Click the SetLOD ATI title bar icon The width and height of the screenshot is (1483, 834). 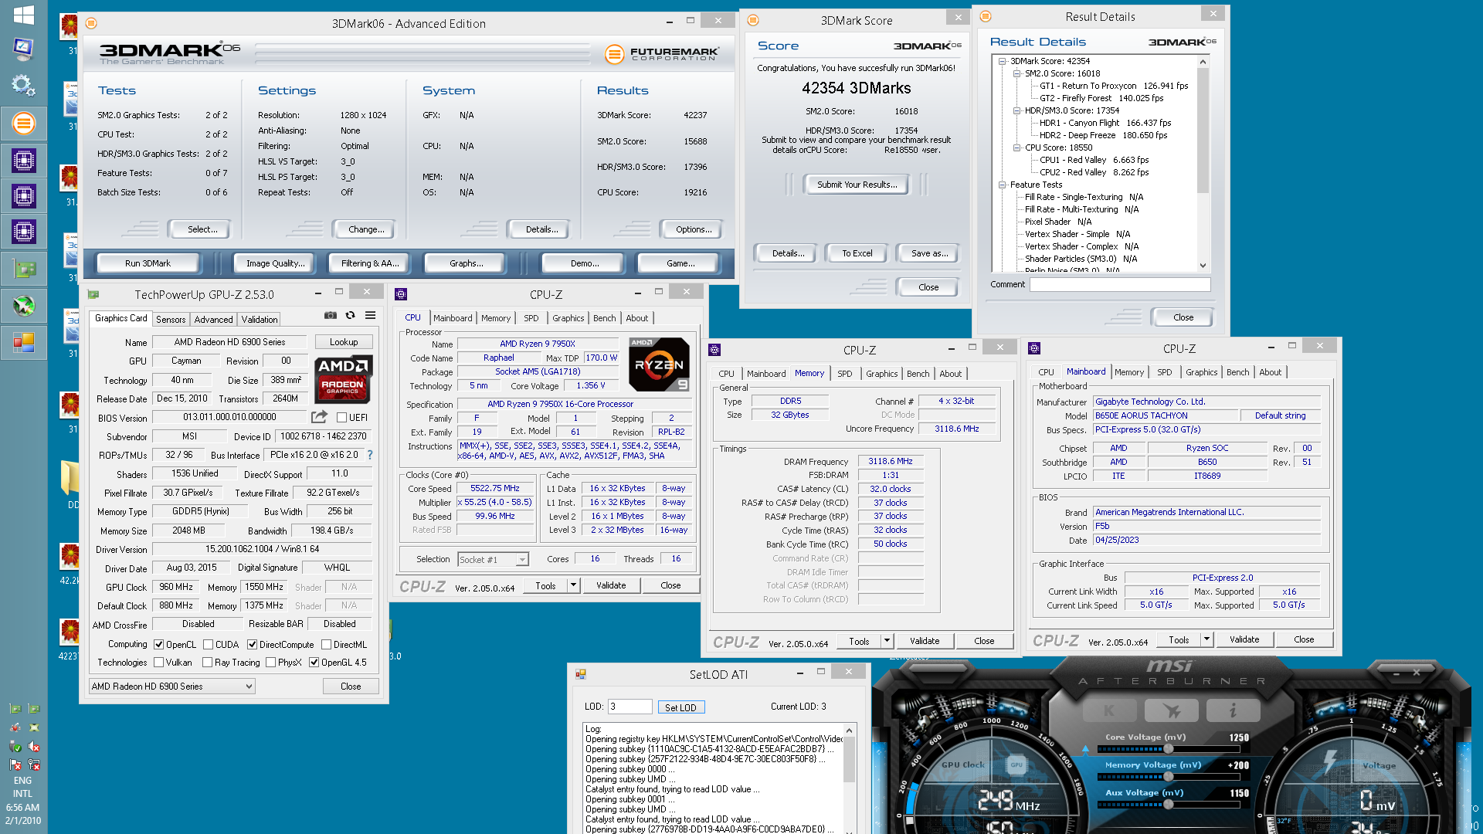coord(580,674)
